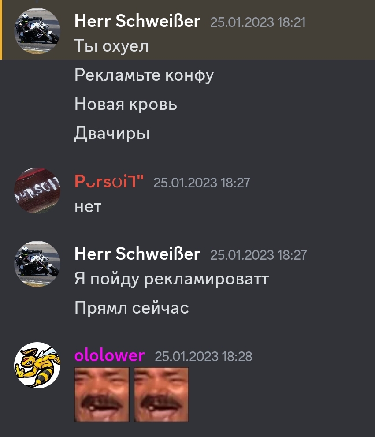Select the message 'Новая кровь'

click(x=126, y=104)
